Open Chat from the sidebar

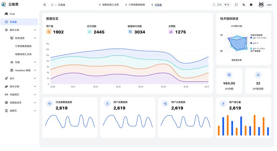12,14
